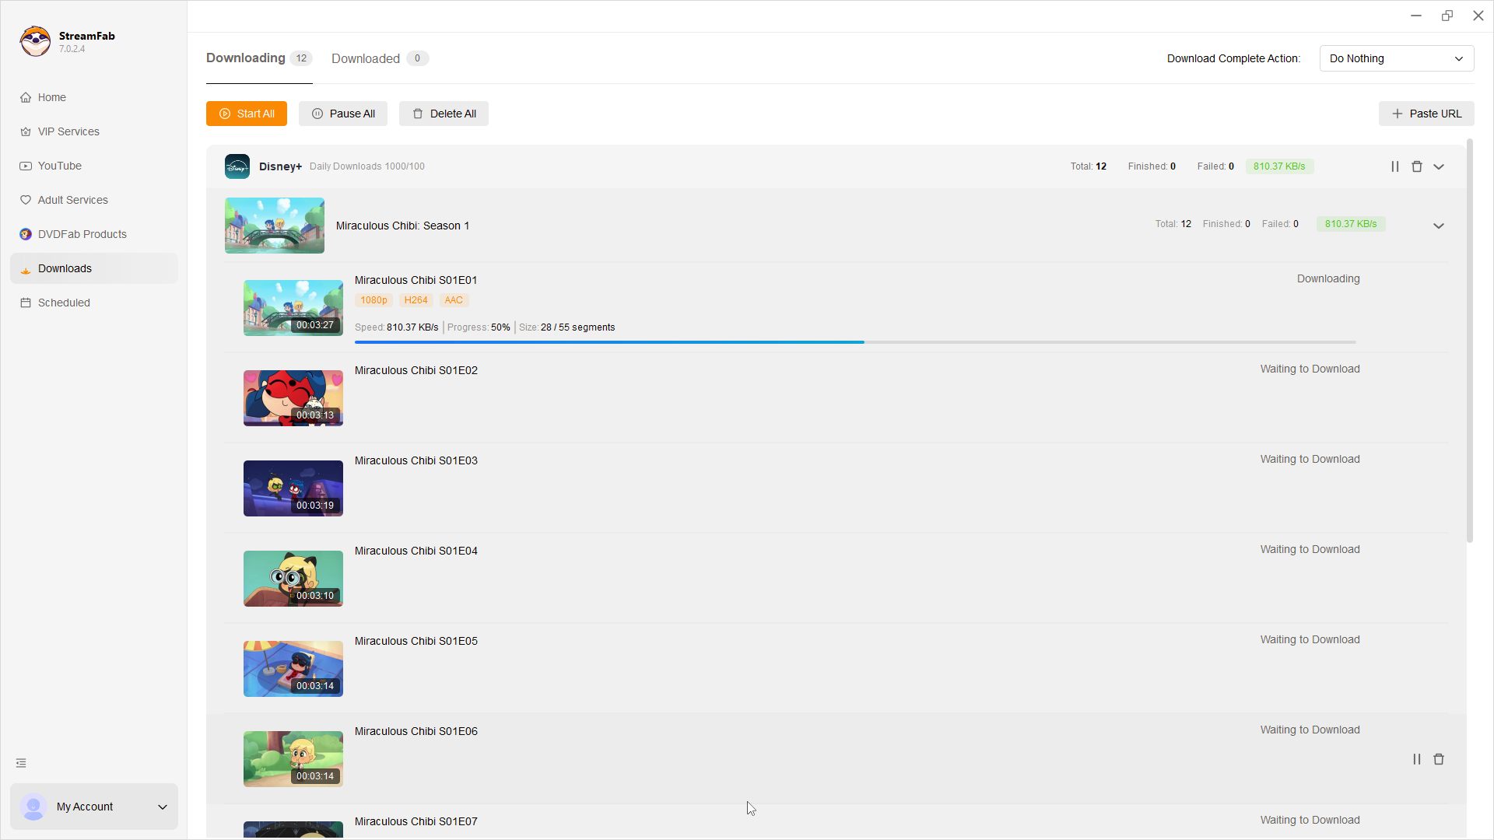Collapse the sidebar menu icon
The height and width of the screenshot is (840, 1494).
(21, 763)
